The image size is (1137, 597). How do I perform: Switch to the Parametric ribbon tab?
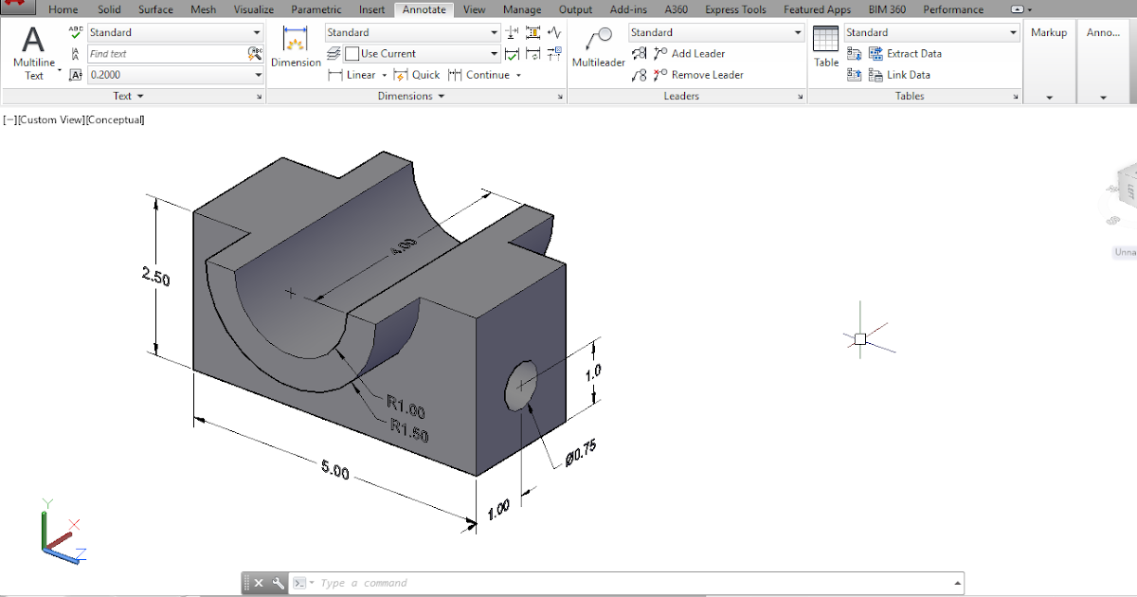coord(316,9)
